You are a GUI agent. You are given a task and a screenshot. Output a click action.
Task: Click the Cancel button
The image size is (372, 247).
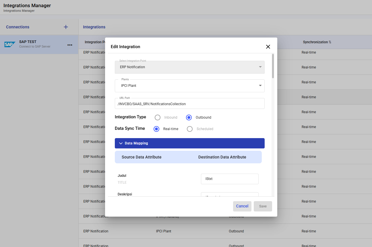click(242, 206)
